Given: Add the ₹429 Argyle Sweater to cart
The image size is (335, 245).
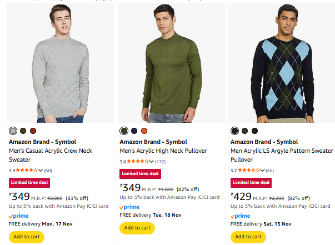Looking at the screenshot, I should 248,236.
